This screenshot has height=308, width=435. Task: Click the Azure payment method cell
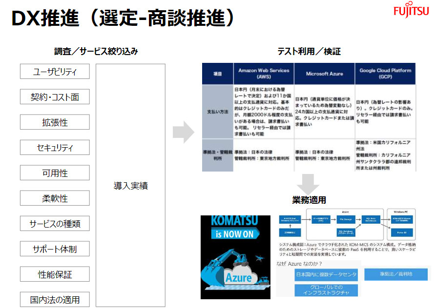click(x=324, y=112)
